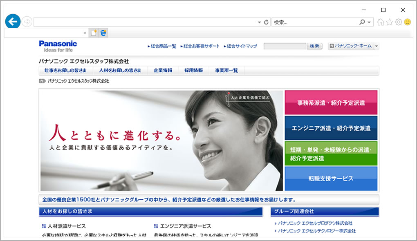The width and height of the screenshot is (417, 241).
Task: Click the company title パナソニック エクセルスタッフ株式会社
Action: click(84, 61)
